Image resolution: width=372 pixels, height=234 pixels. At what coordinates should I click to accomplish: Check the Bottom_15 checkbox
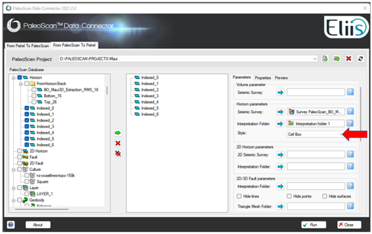pyautogui.click(x=34, y=95)
